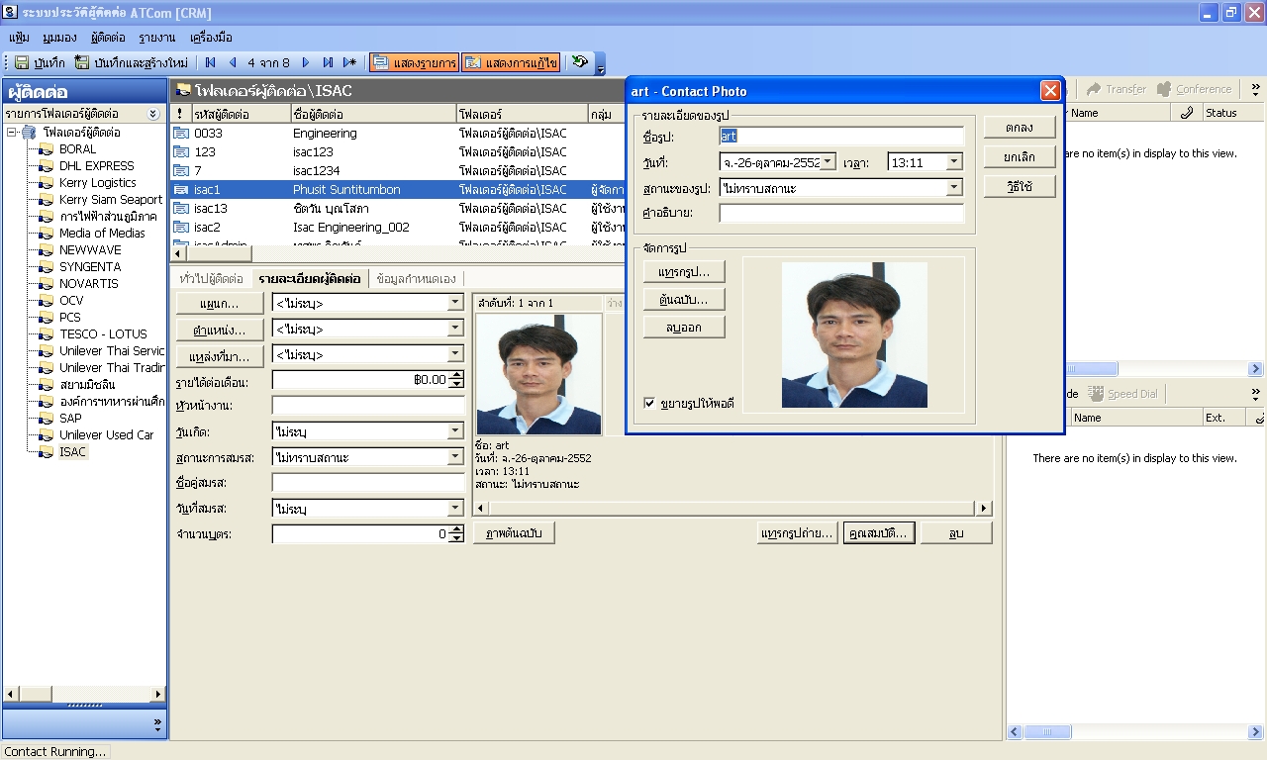Jump to first record with the navigation icon
Image resolution: width=1267 pixels, height=760 pixels.
[x=211, y=62]
